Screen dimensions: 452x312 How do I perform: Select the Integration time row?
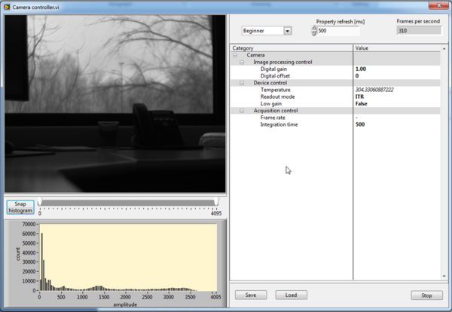coord(335,124)
